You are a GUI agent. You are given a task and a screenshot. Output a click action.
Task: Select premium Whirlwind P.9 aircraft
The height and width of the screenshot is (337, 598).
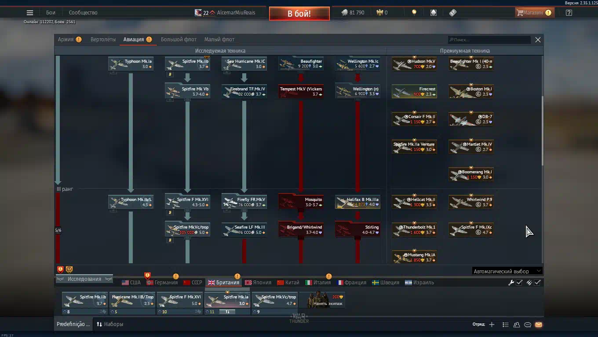[471, 202]
